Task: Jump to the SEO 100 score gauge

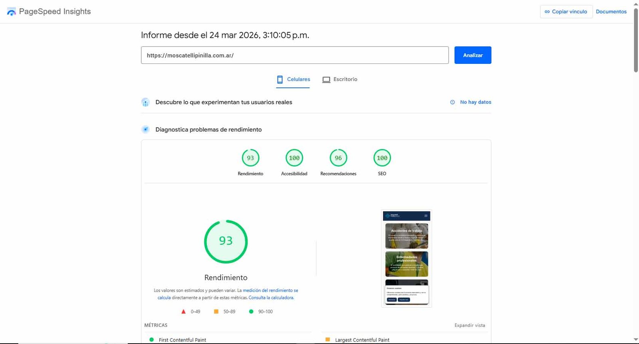Action: [x=382, y=162]
